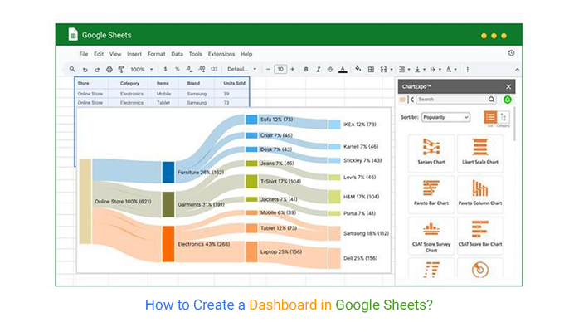
Task: Click the Samsung 18% (112) label
Action: (366, 233)
